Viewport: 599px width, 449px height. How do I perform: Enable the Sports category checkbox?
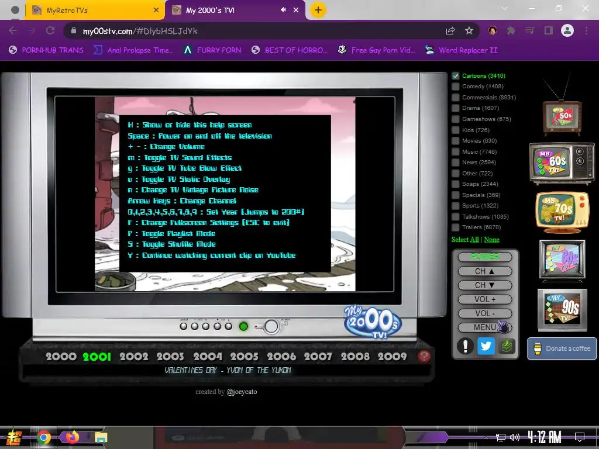click(455, 206)
